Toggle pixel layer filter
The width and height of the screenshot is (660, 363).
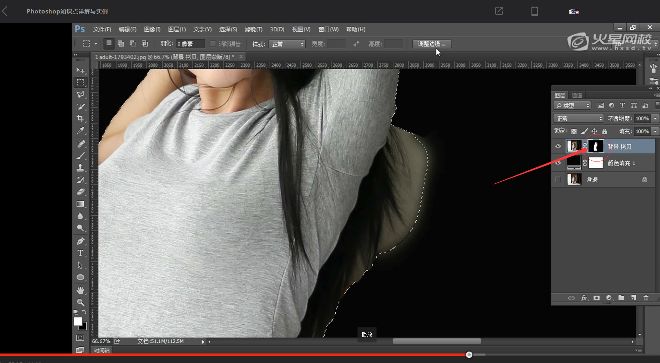pos(601,105)
